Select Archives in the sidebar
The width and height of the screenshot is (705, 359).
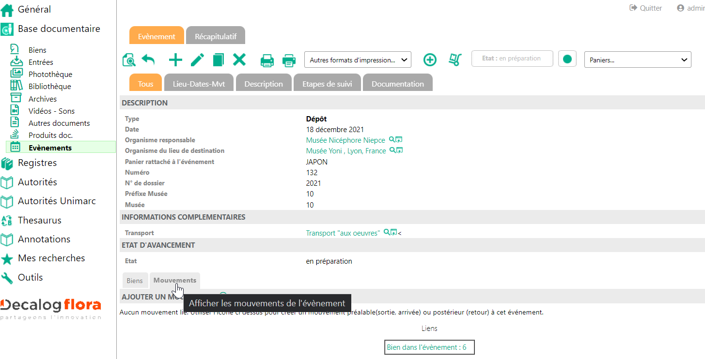[x=43, y=99]
